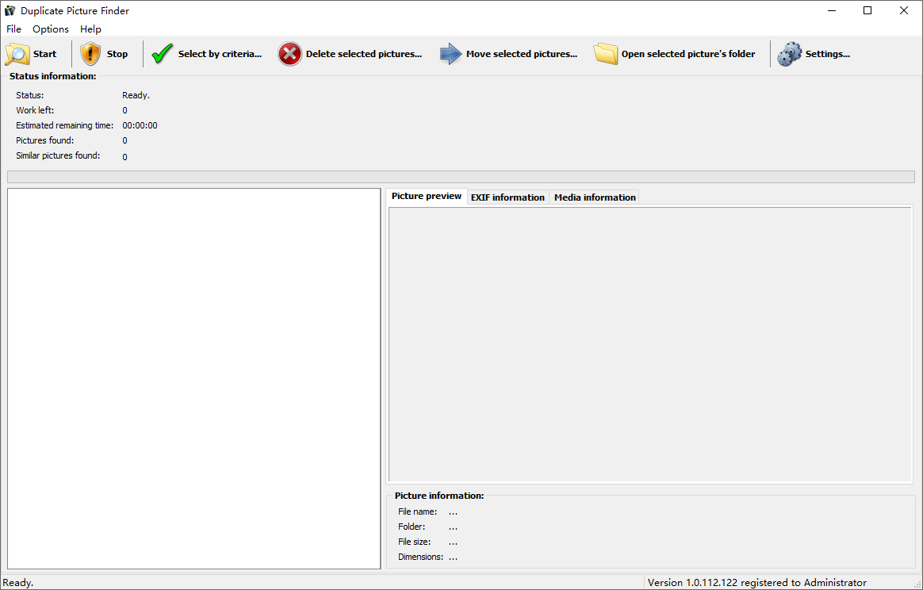The width and height of the screenshot is (923, 590).
Task: Click the 'Pictures found:' label
Action: click(44, 140)
